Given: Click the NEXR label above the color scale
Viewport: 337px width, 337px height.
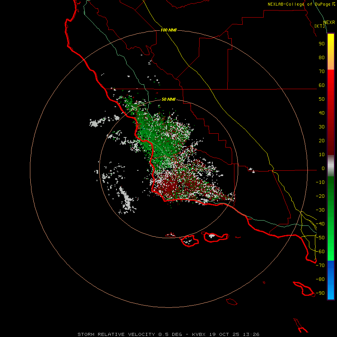Looking at the screenshot, I should click(329, 22).
